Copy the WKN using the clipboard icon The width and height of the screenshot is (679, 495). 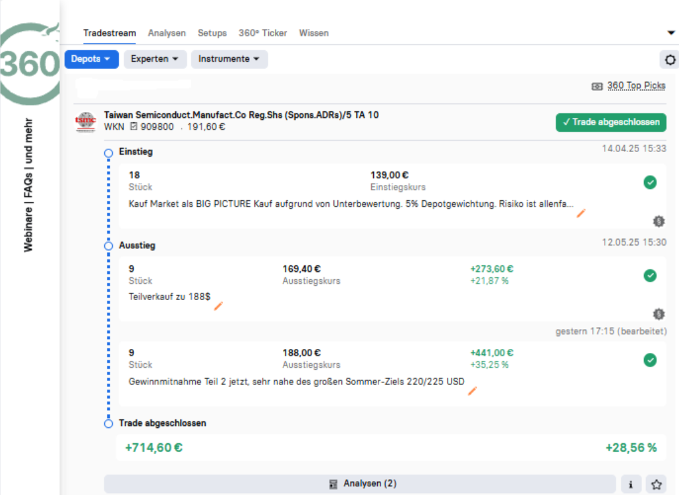133,126
